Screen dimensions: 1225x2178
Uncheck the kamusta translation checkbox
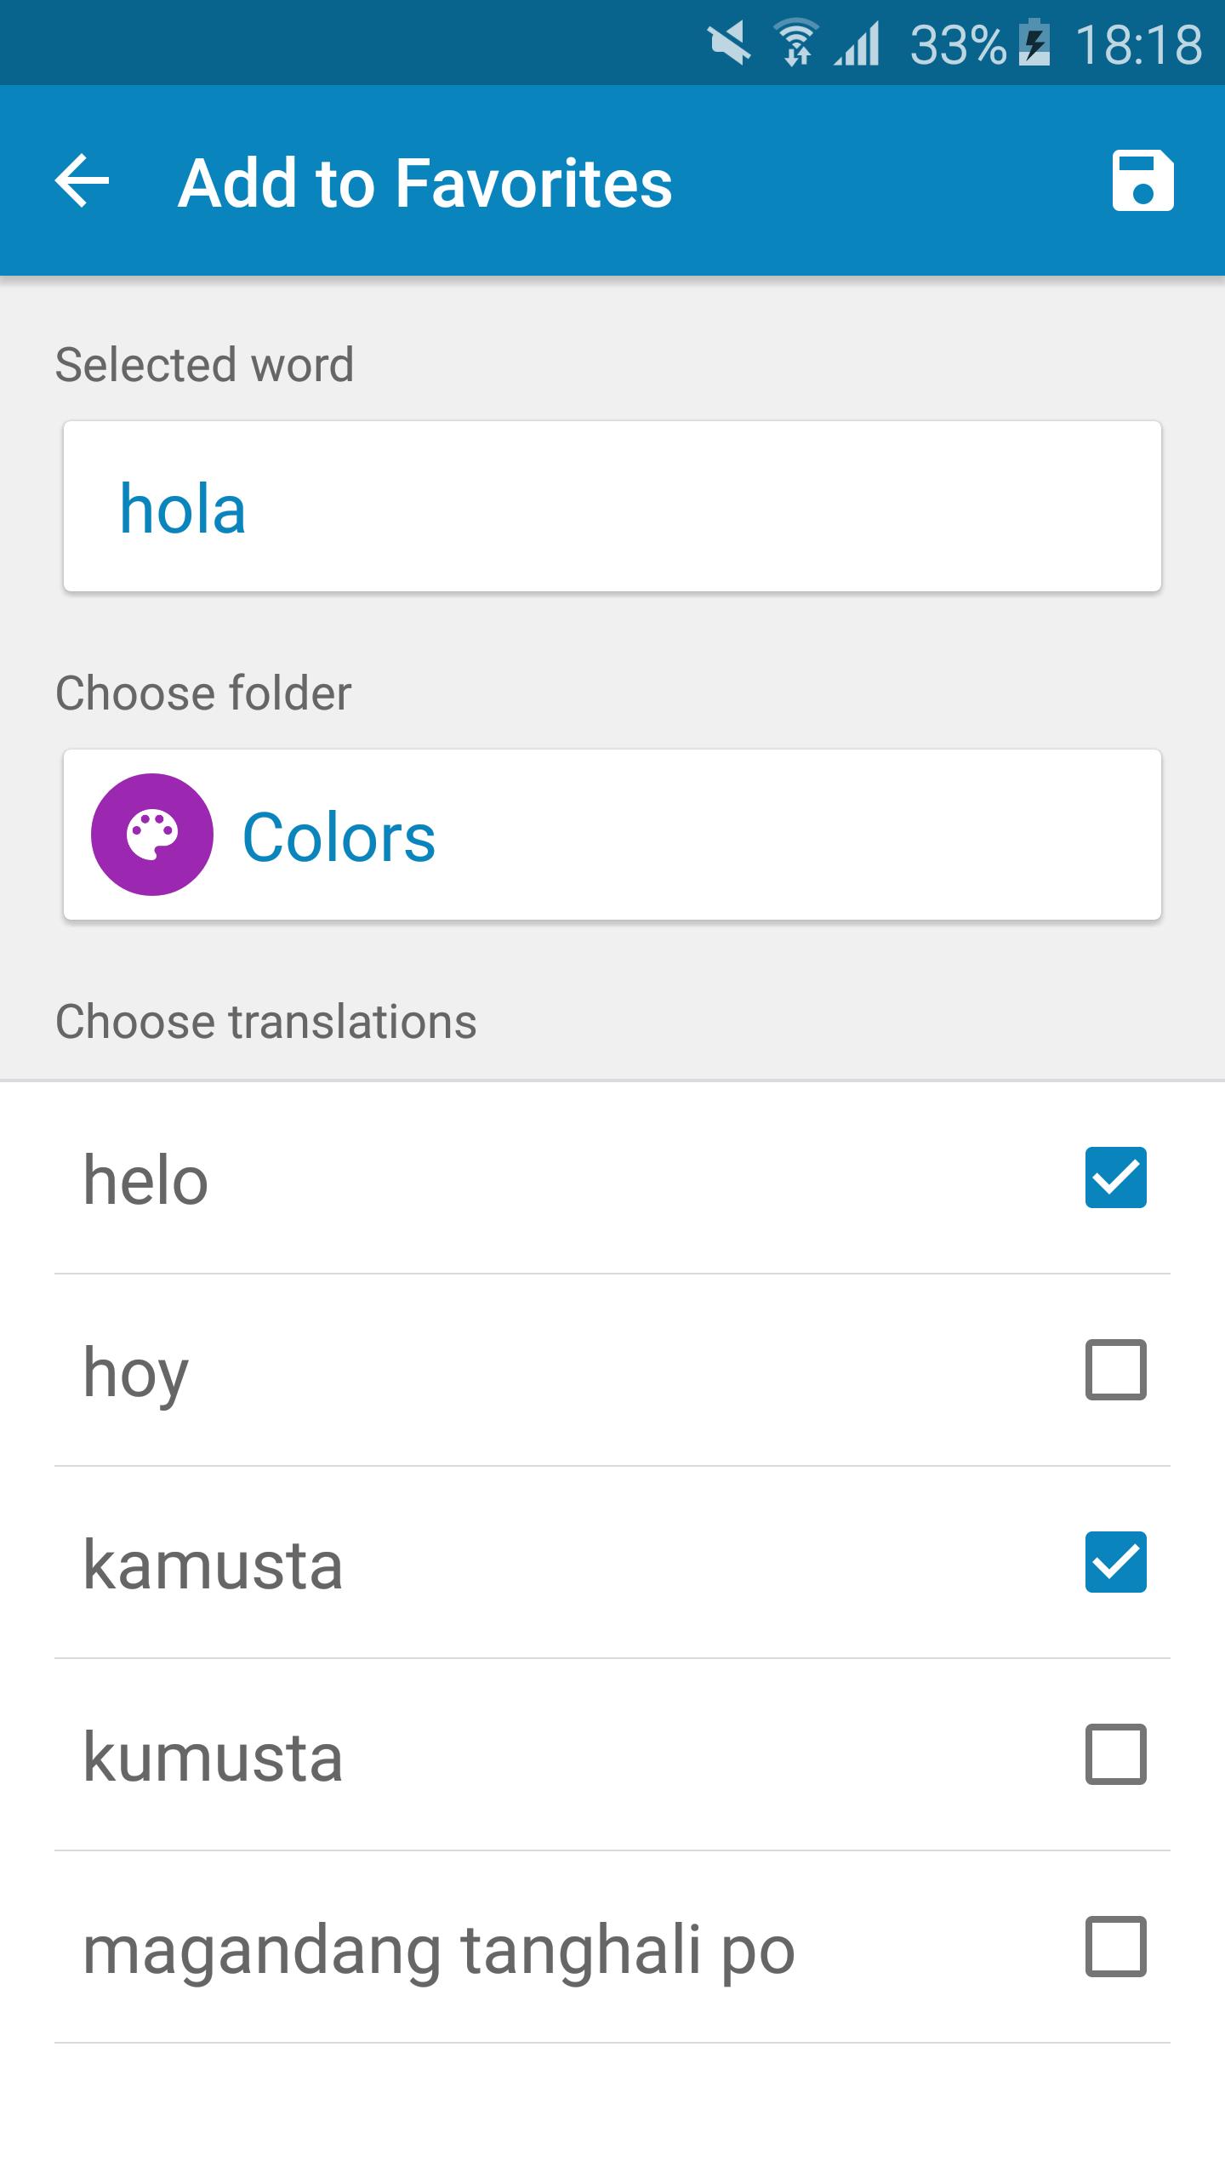coord(1115,1562)
